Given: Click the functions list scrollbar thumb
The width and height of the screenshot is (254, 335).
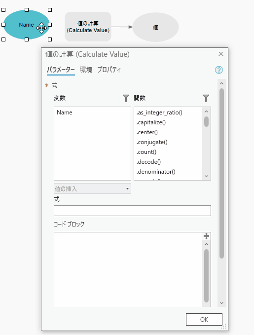Looking at the screenshot, I should click(206, 121).
